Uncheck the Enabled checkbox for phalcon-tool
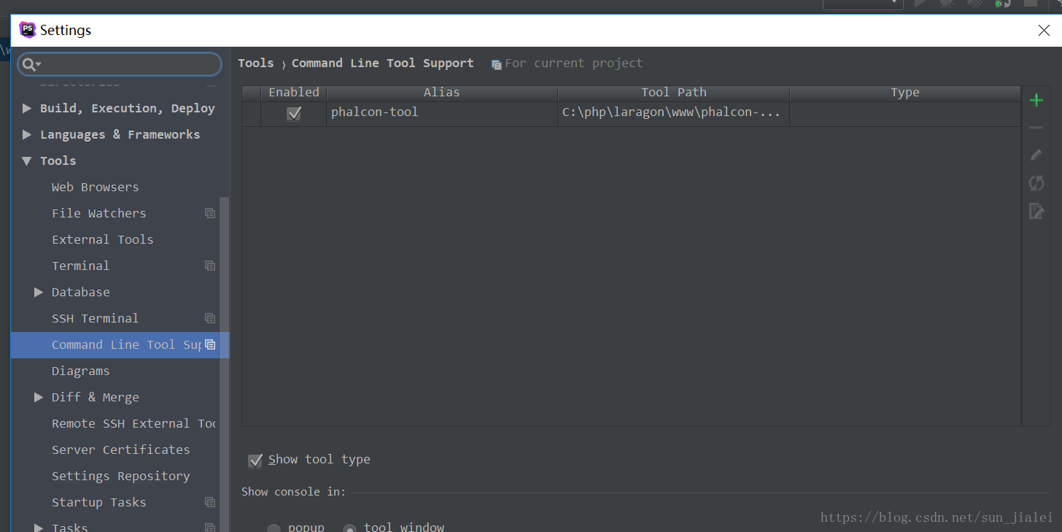This screenshot has height=532, width=1062. 294,113
